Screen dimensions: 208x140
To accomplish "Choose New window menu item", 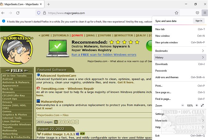I will pos(180,36).
